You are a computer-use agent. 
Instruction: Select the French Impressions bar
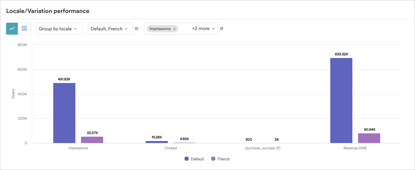(x=92, y=140)
